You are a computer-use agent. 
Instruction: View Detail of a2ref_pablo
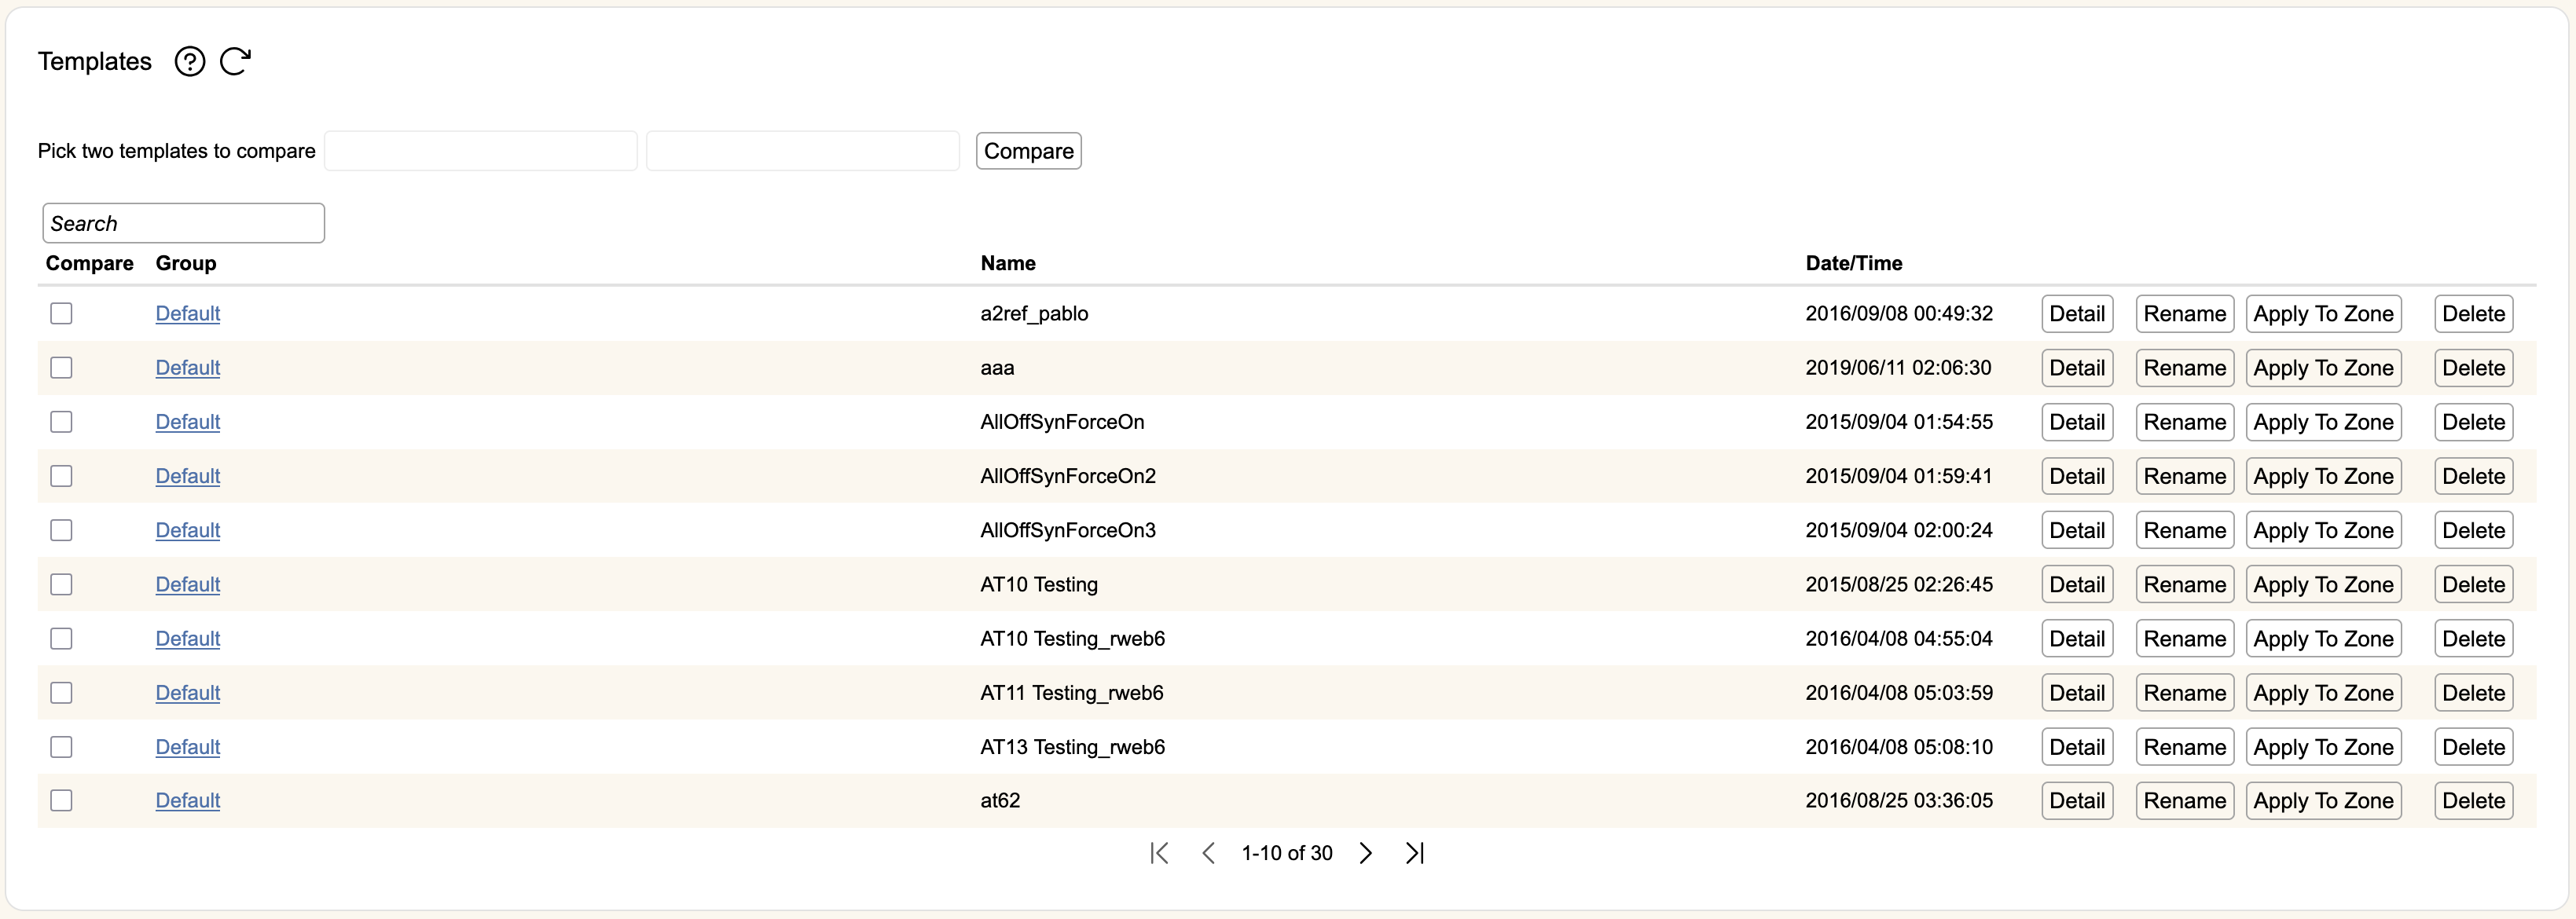(x=2077, y=314)
